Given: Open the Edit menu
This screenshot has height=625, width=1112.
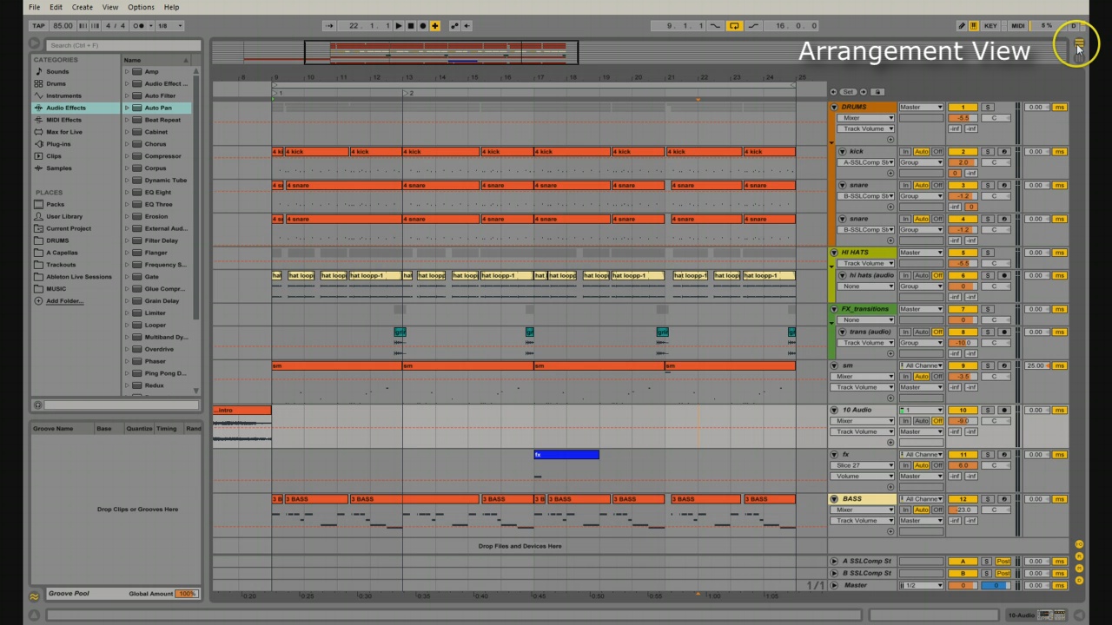Looking at the screenshot, I should pos(56,7).
